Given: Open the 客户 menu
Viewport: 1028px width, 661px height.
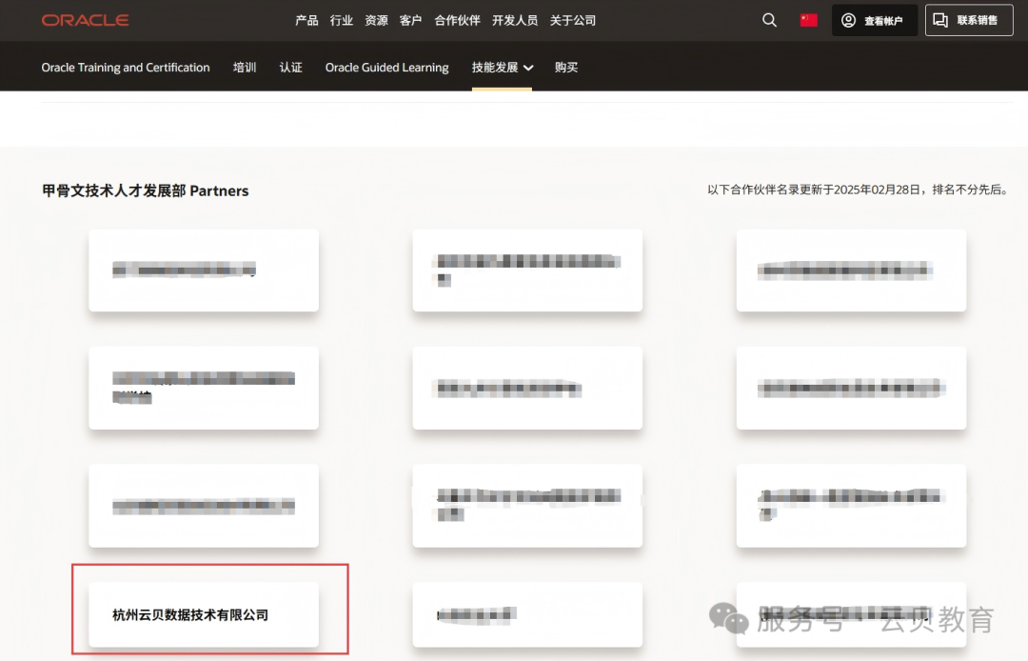Looking at the screenshot, I should (410, 20).
